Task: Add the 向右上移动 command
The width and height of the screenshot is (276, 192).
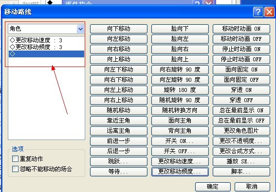Action: coord(119,100)
